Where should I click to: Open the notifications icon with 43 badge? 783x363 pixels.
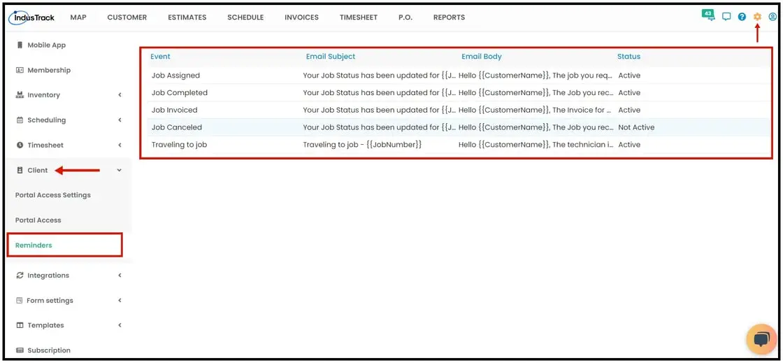click(x=708, y=15)
